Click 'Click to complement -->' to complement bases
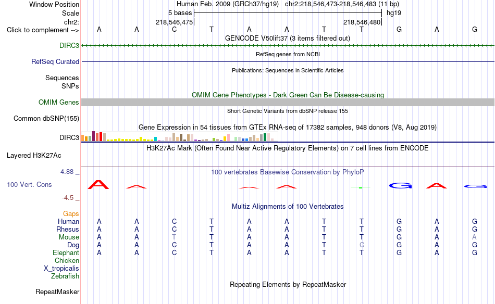 click(x=43, y=30)
